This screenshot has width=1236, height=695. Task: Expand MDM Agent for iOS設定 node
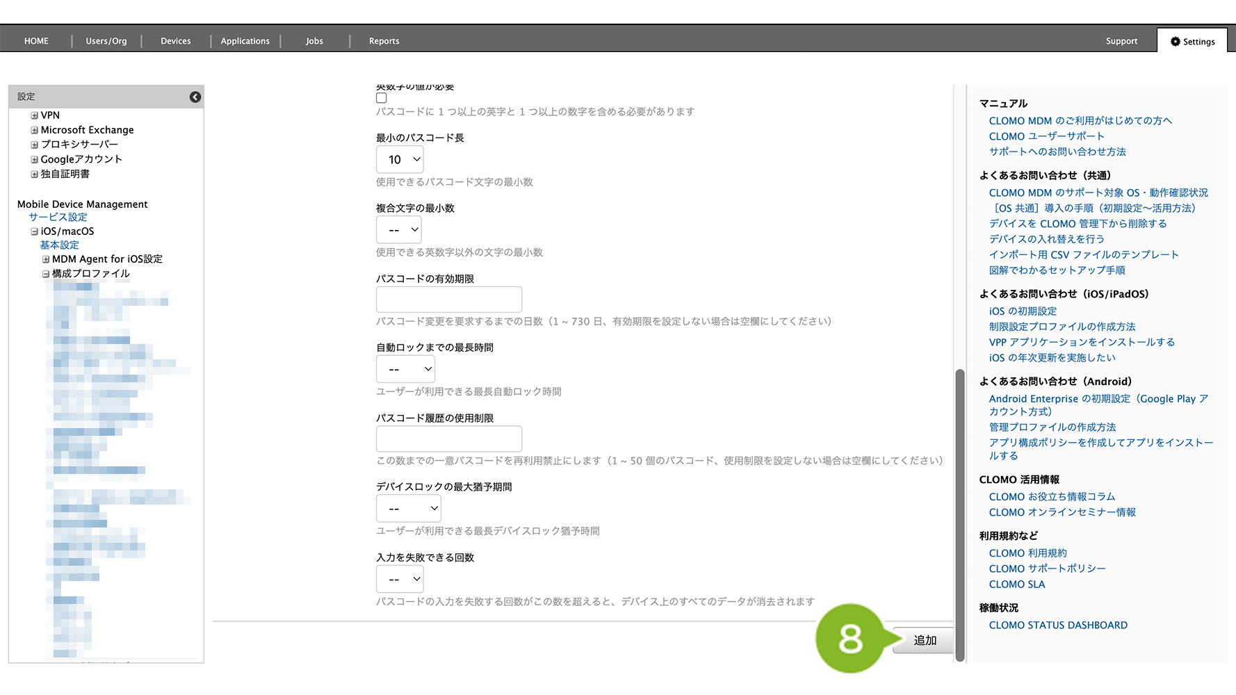(46, 259)
